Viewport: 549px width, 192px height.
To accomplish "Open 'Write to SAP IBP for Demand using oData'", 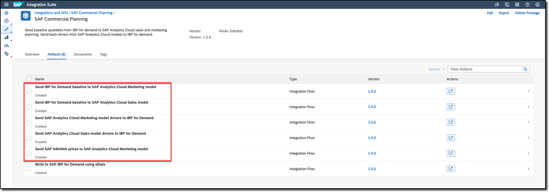I will (x=70, y=165).
